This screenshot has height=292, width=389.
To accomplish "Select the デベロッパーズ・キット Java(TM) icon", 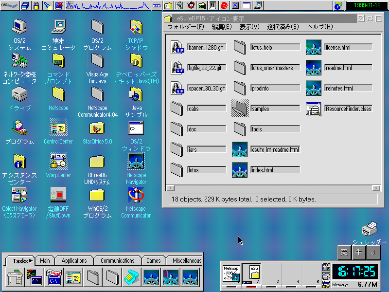I will [136, 60].
